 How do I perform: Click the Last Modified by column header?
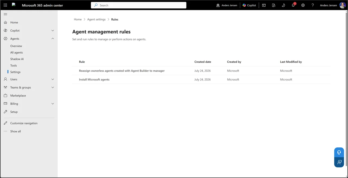[291, 62]
